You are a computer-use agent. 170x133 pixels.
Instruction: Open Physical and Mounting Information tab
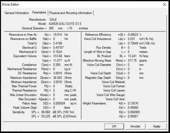point(70,13)
